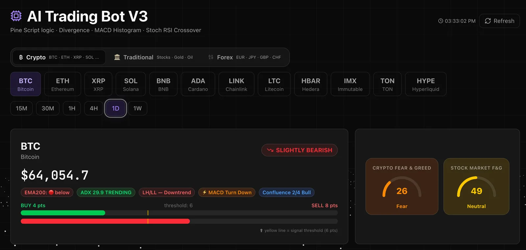Click the Confluence 2/4 Bull badge
The height and width of the screenshot is (250, 526).
pos(287,193)
